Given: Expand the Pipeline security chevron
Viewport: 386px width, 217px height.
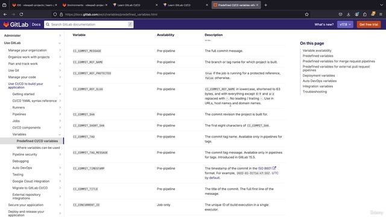Looking at the screenshot, I should coord(60,154).
